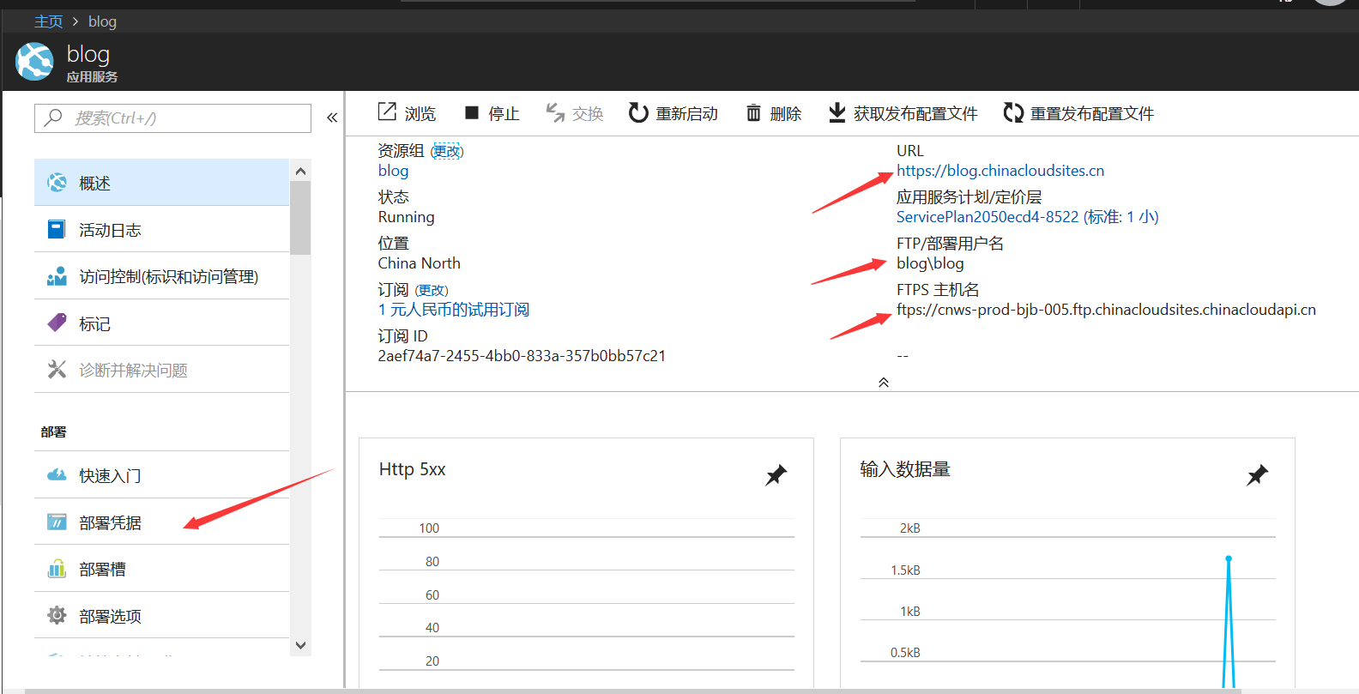
Task: Click 更改 link next to 资源组
Action: 446,151
